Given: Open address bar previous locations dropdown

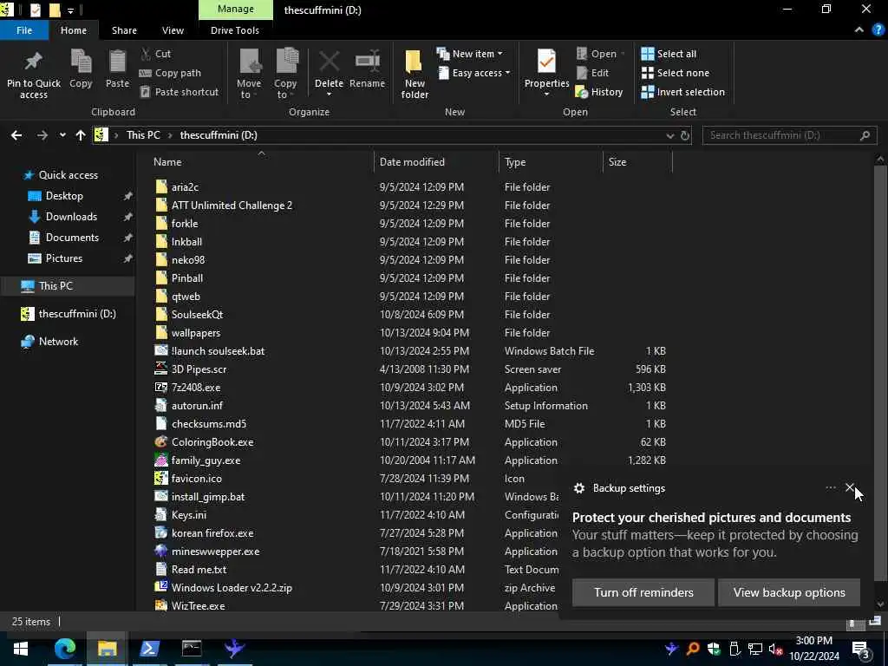Looking at the screenshot, I should tap(670, 135).
